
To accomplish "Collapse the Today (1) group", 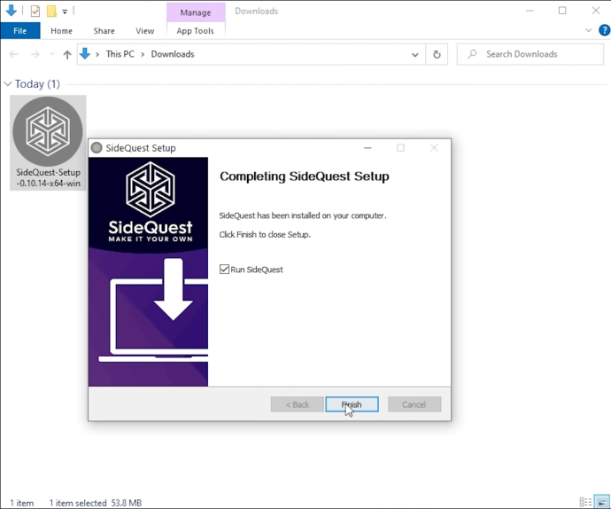I will 8,84.
